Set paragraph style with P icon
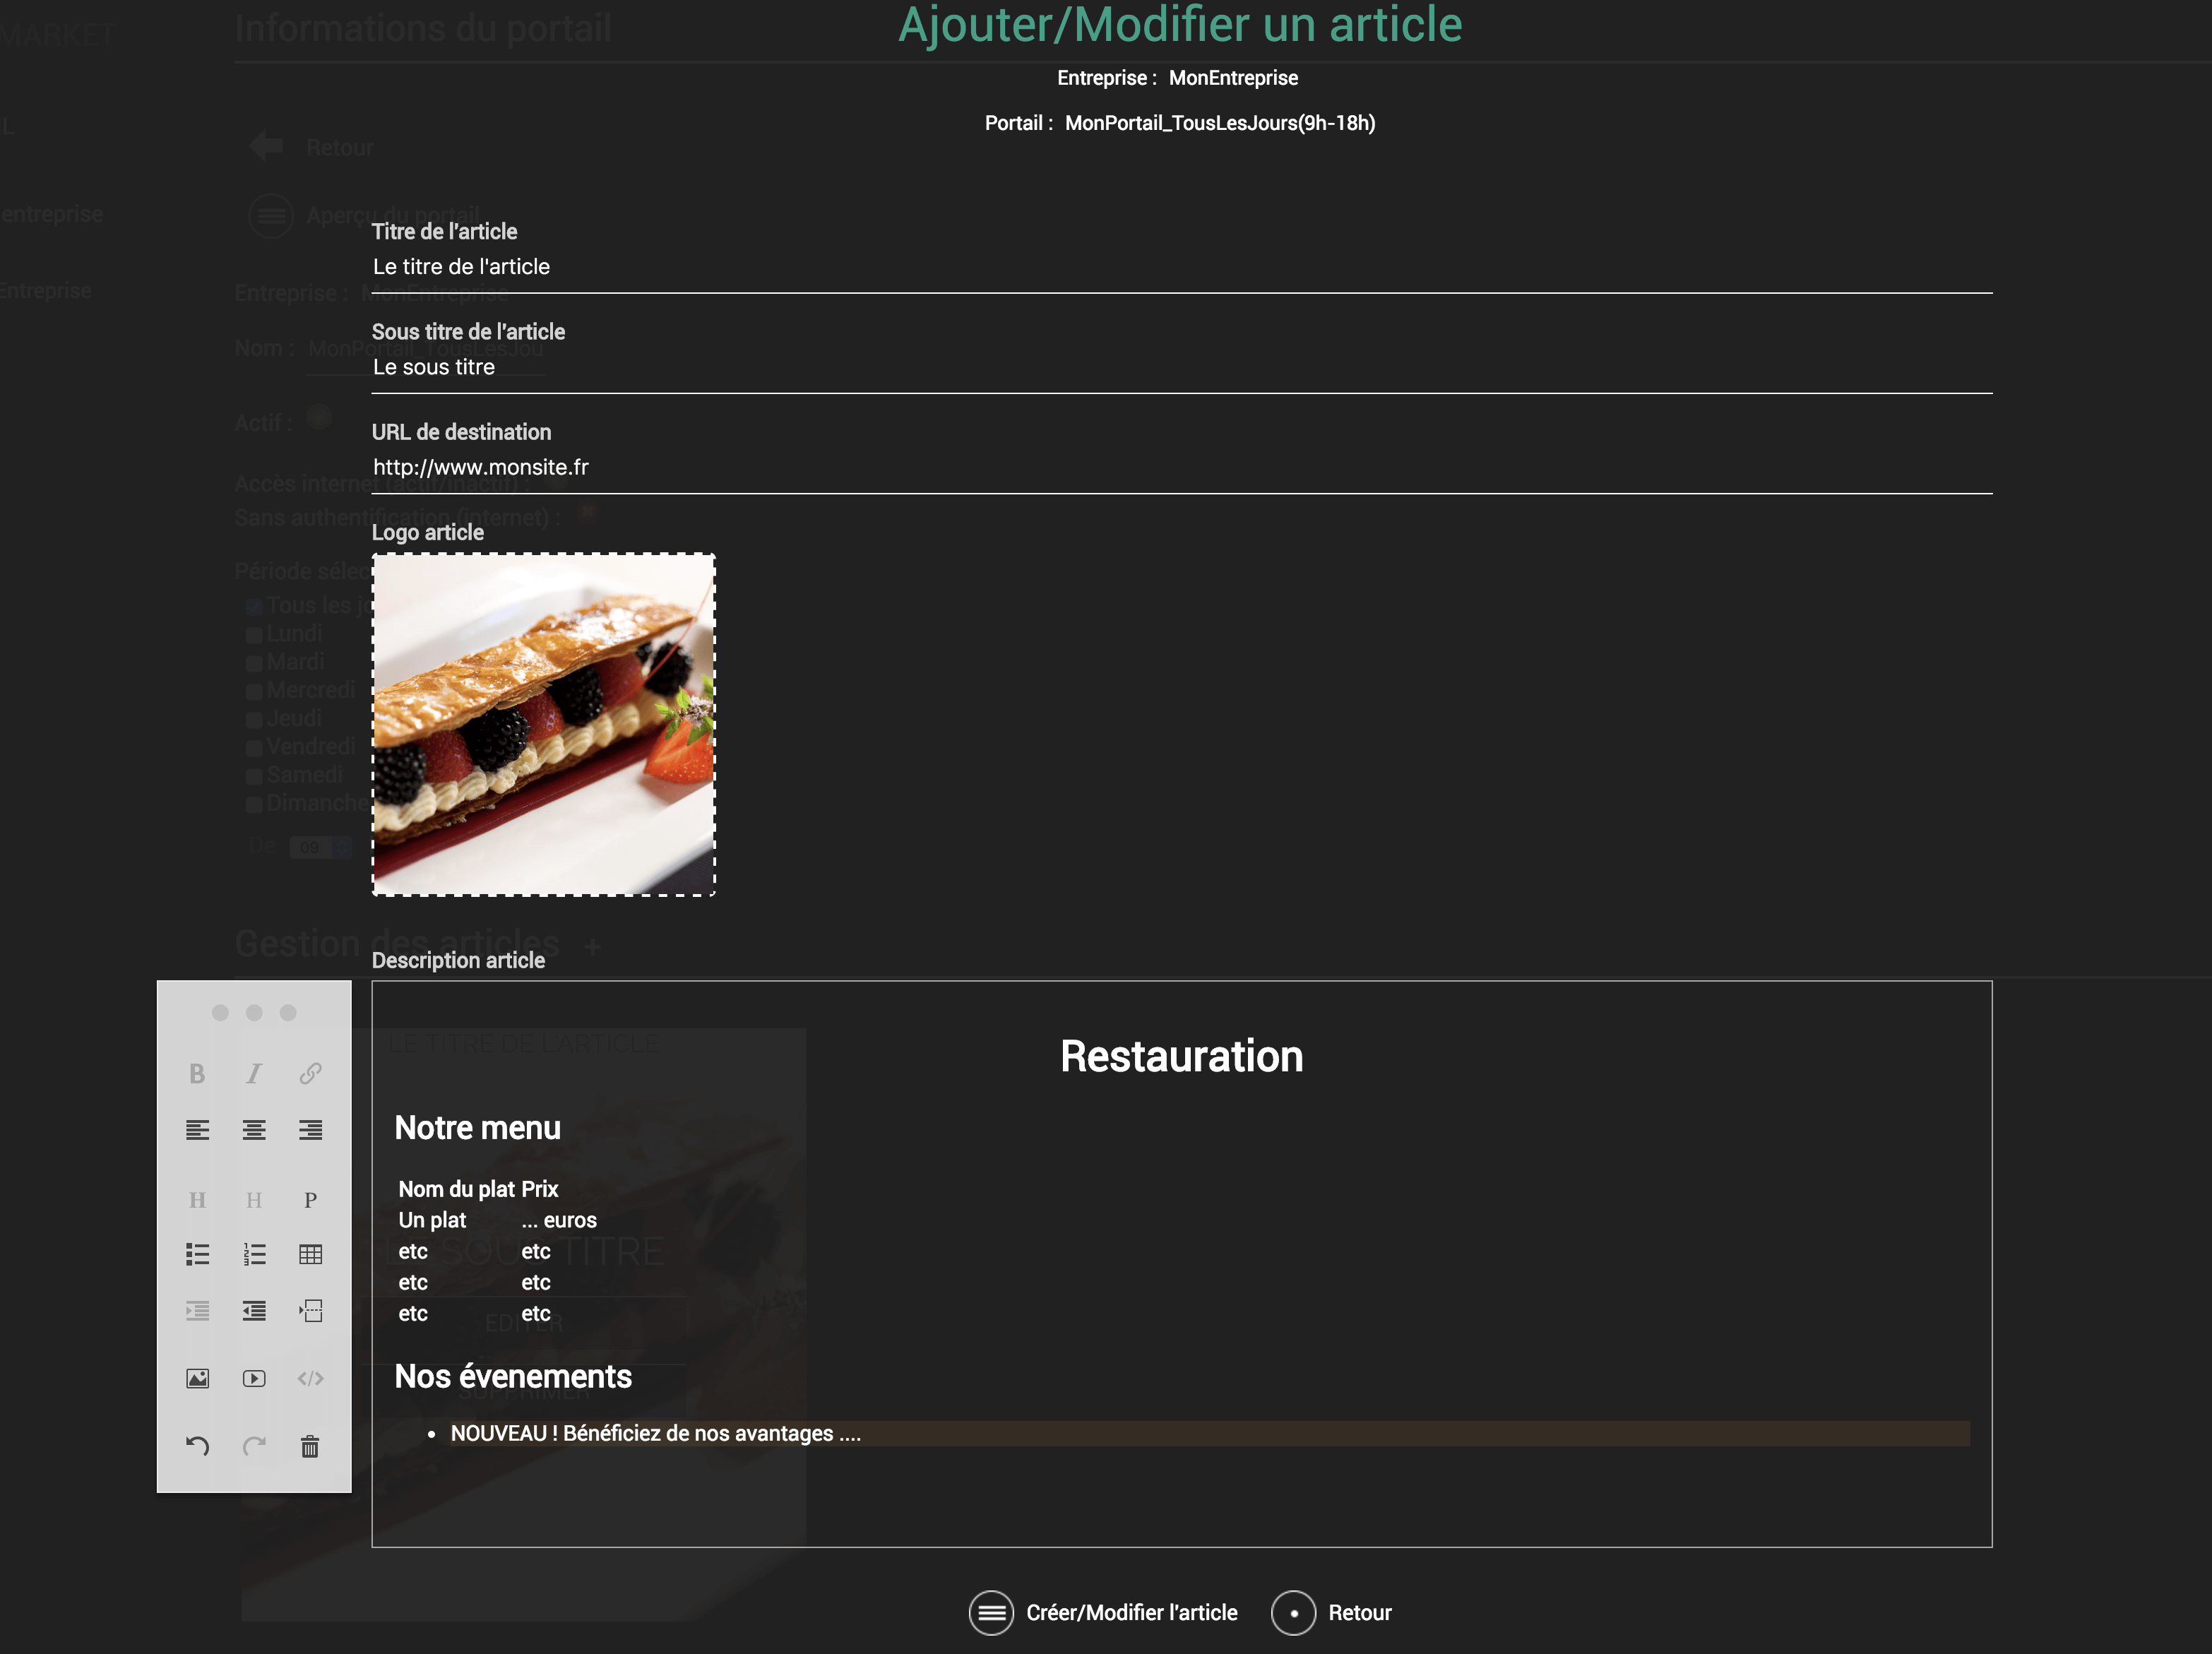 310,1200
